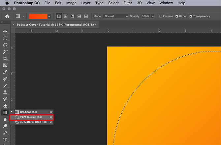
Task: Pick the Eraser tool
Action: pyautogui.click(x=5, y=106)
